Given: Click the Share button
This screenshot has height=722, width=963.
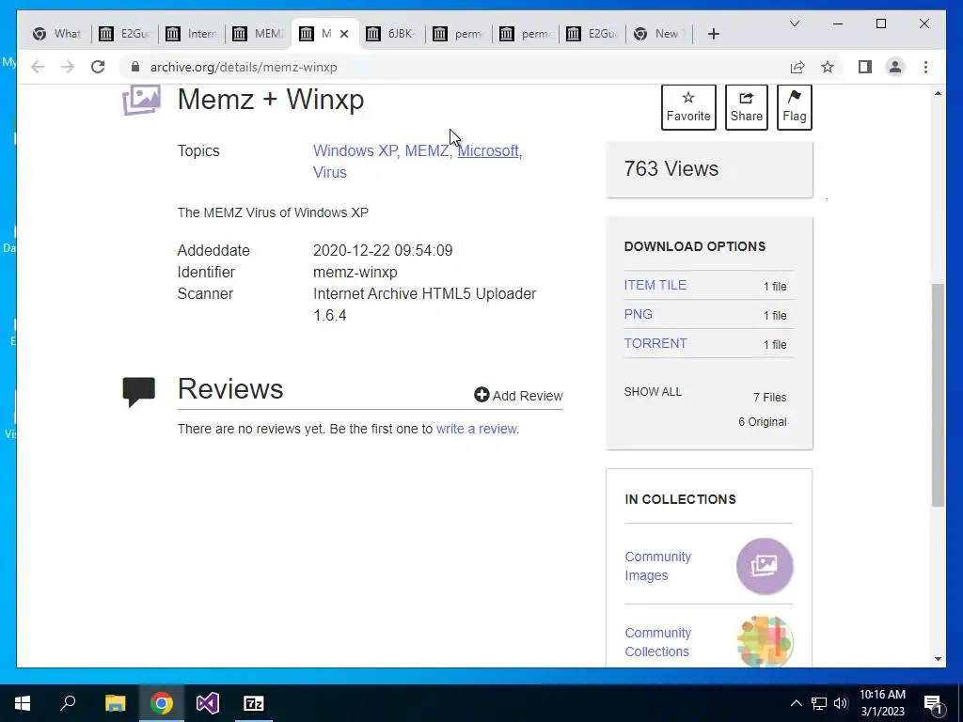Looking at the screenshot, I should click(746, 107).
